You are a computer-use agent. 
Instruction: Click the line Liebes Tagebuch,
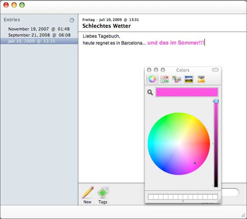pyautogui.click(x=101, y=36)
